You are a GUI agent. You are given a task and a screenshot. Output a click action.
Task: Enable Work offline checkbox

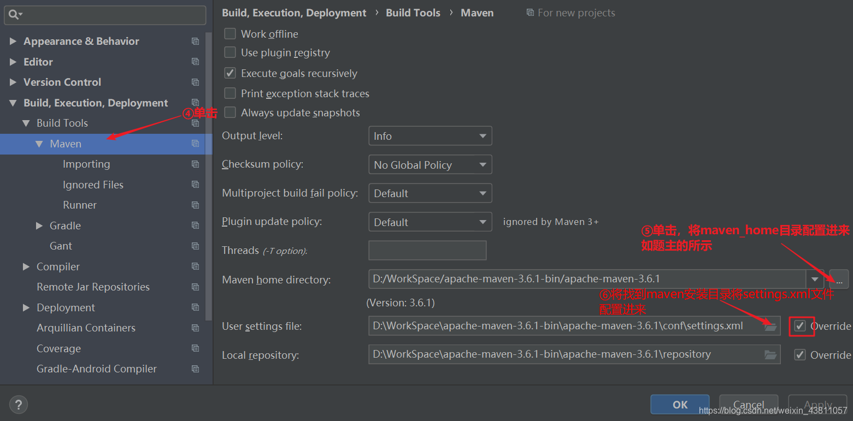pyautogui.click(x=230, y=34)
